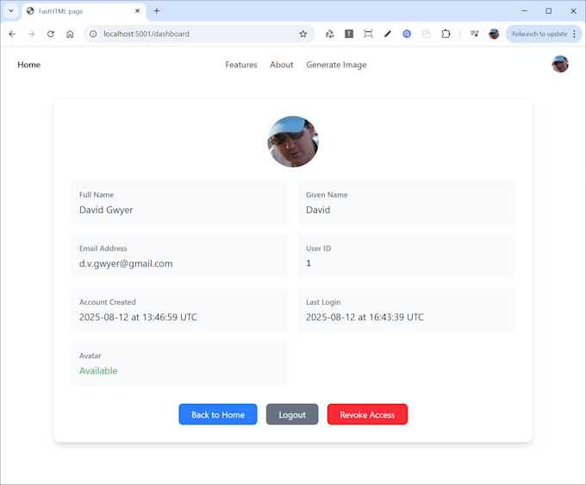Open a new tab with plus button
The image size is (586, 485).
[x=157, y=11]
